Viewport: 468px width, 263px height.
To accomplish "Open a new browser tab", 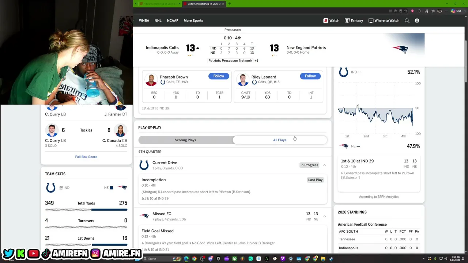I will coord(229,4).
